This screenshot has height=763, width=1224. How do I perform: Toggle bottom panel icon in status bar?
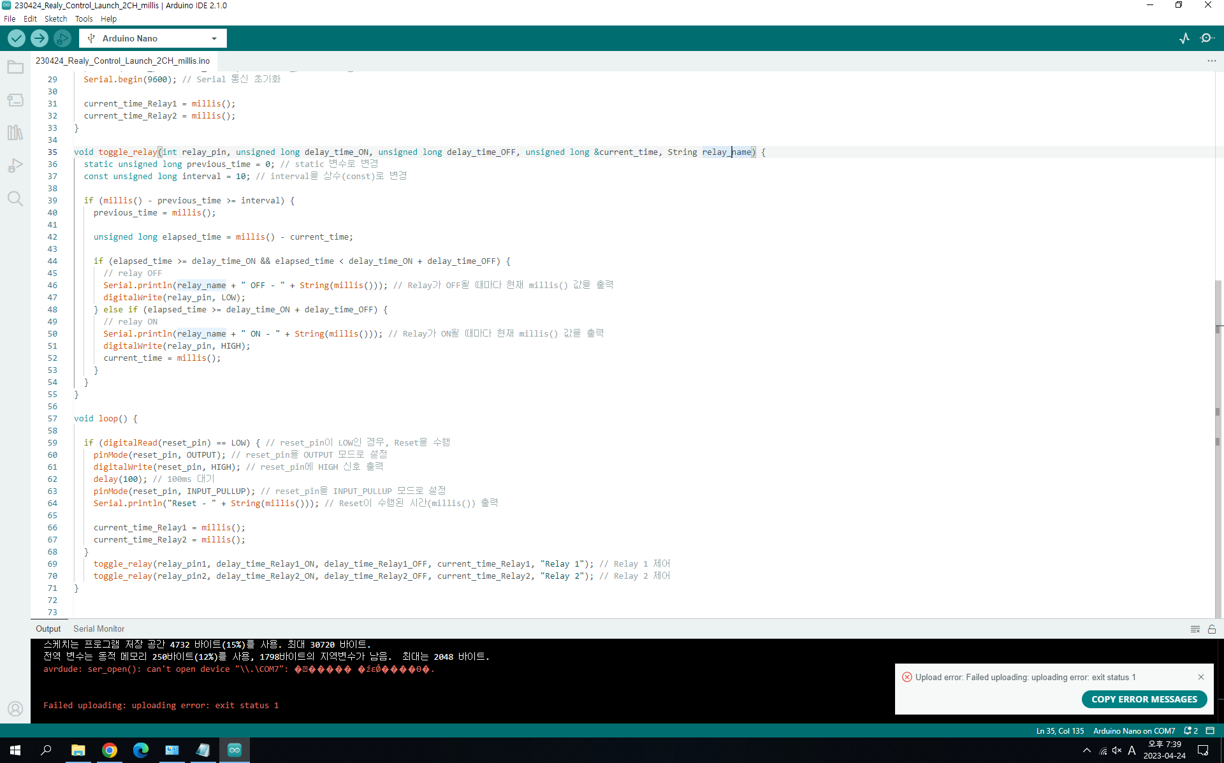(1210, 730)
